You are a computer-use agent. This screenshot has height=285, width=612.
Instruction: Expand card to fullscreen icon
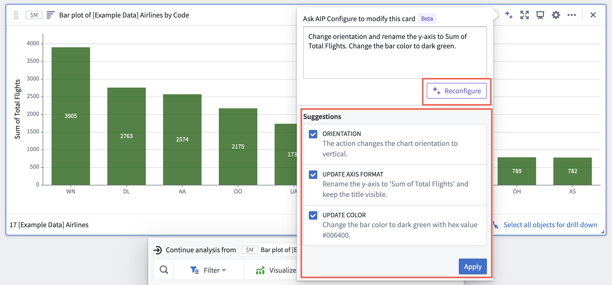point(525,15)
